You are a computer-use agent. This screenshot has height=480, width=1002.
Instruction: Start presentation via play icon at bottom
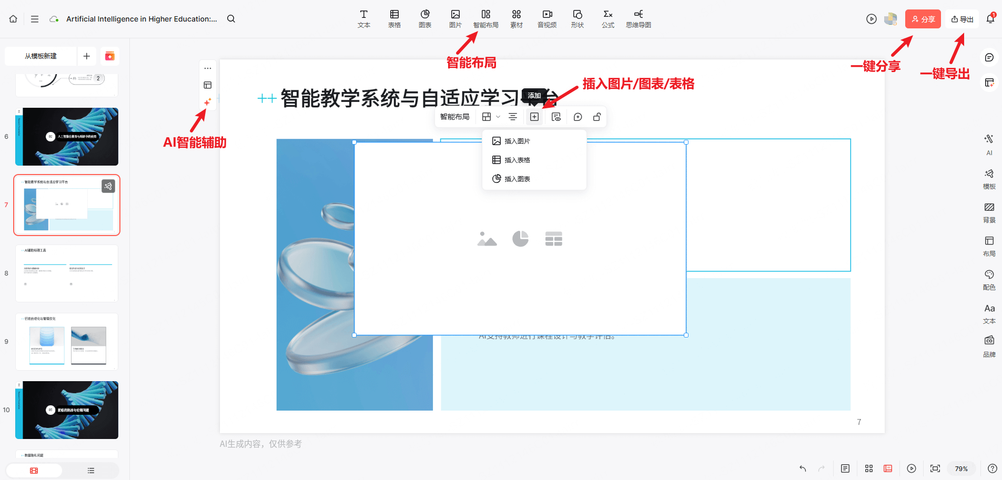pos(911,468)
